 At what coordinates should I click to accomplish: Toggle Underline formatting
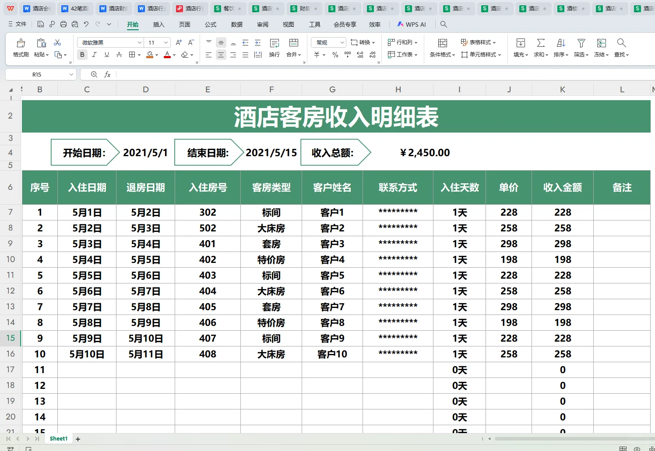click(x=106, y=55)
